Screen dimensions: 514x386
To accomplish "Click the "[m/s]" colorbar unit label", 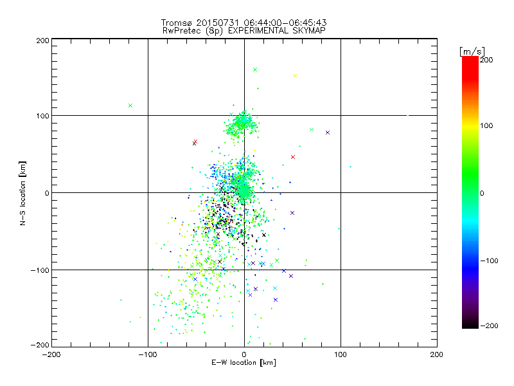I will click(x=472, y=51).
